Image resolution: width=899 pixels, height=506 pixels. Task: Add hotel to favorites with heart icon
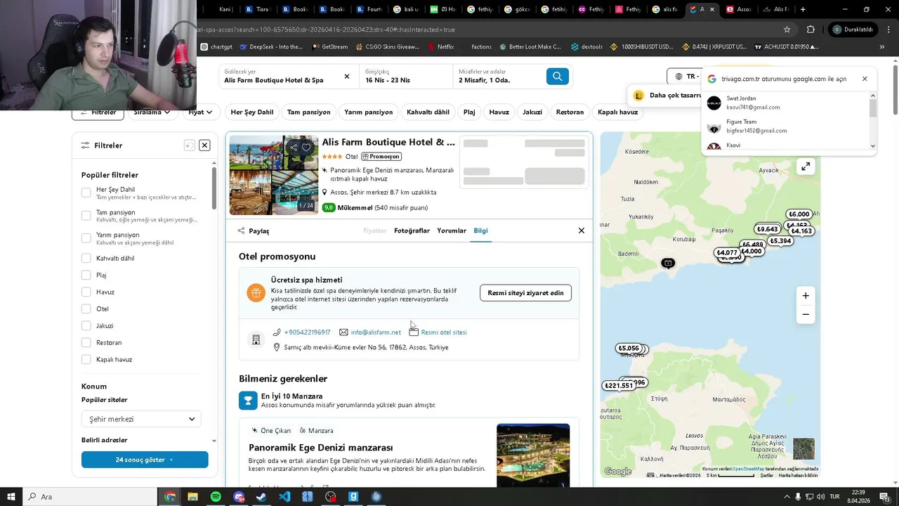click(x=306, y=148)
